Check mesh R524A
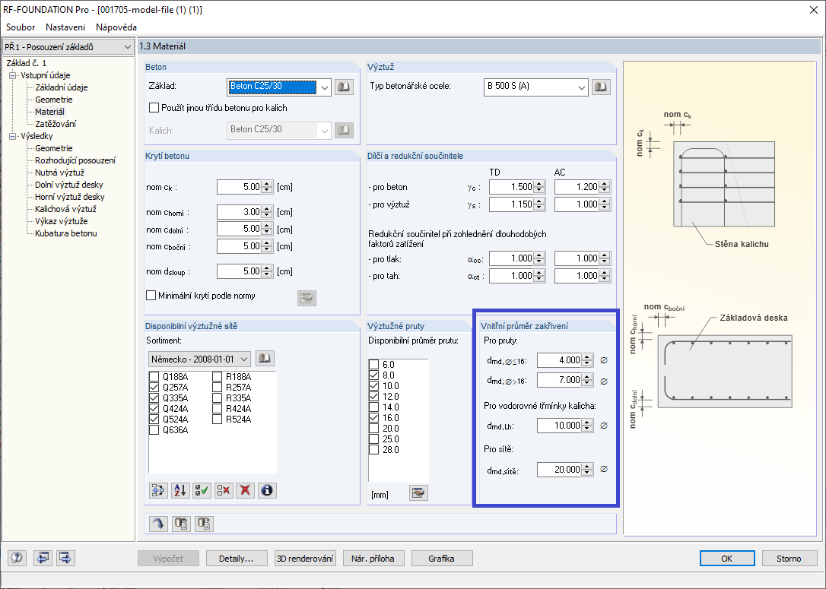Screen dimensions: 826x589 (217, 420)
